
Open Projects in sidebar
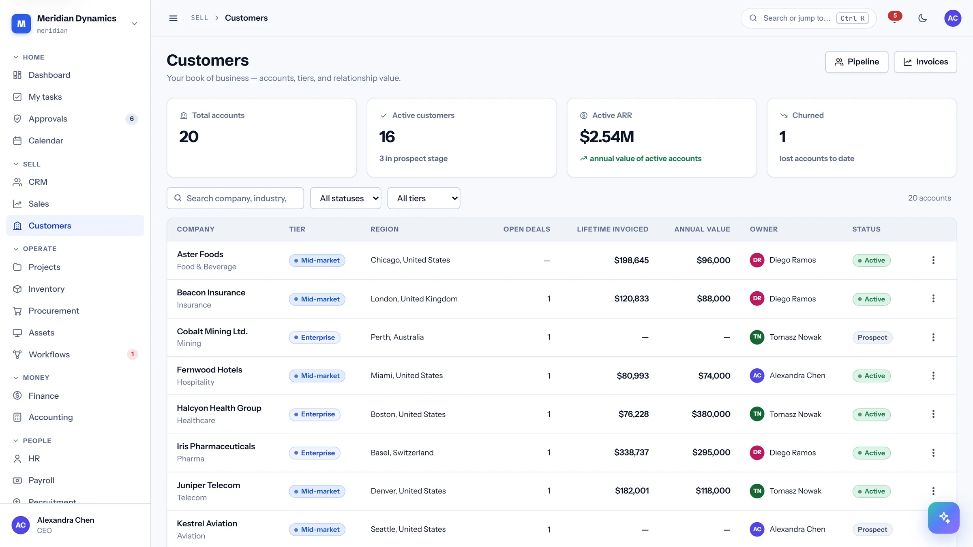(x=75, y=267)
